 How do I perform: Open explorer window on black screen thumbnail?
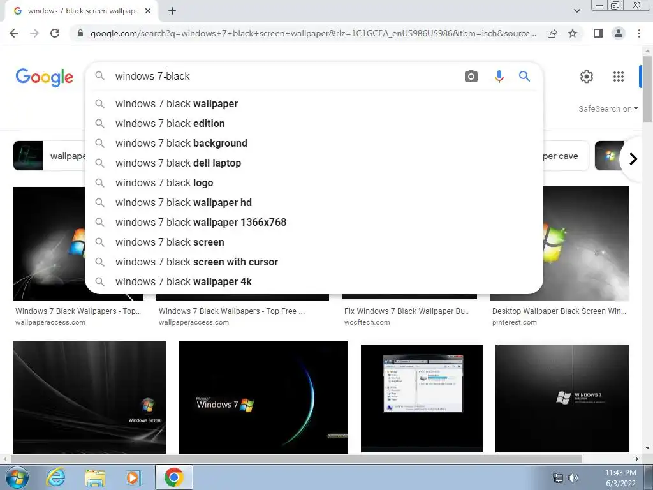tap(422, 398)
